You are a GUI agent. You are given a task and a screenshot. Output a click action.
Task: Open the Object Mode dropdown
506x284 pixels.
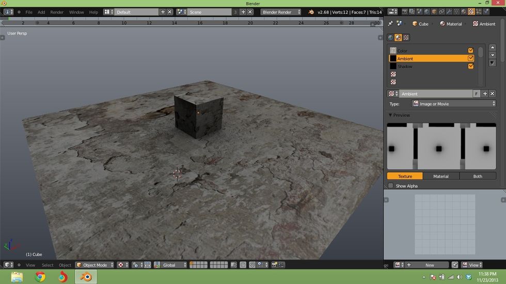pos(94,265)
